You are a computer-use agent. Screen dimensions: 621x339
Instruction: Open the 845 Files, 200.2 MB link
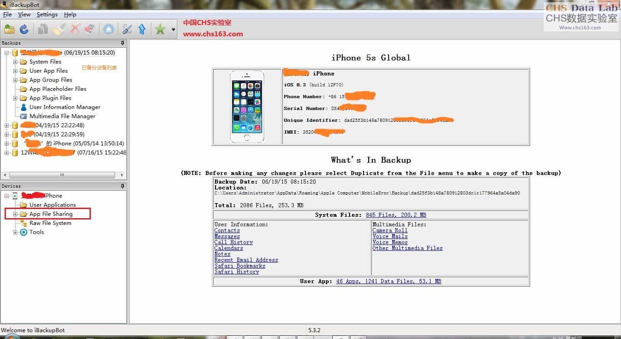(396, 215)
